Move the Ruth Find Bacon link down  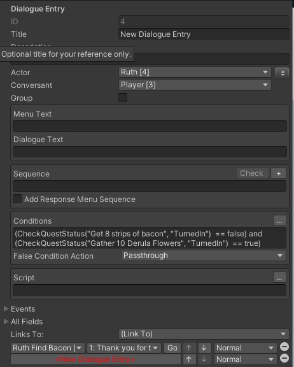point(204,348)
